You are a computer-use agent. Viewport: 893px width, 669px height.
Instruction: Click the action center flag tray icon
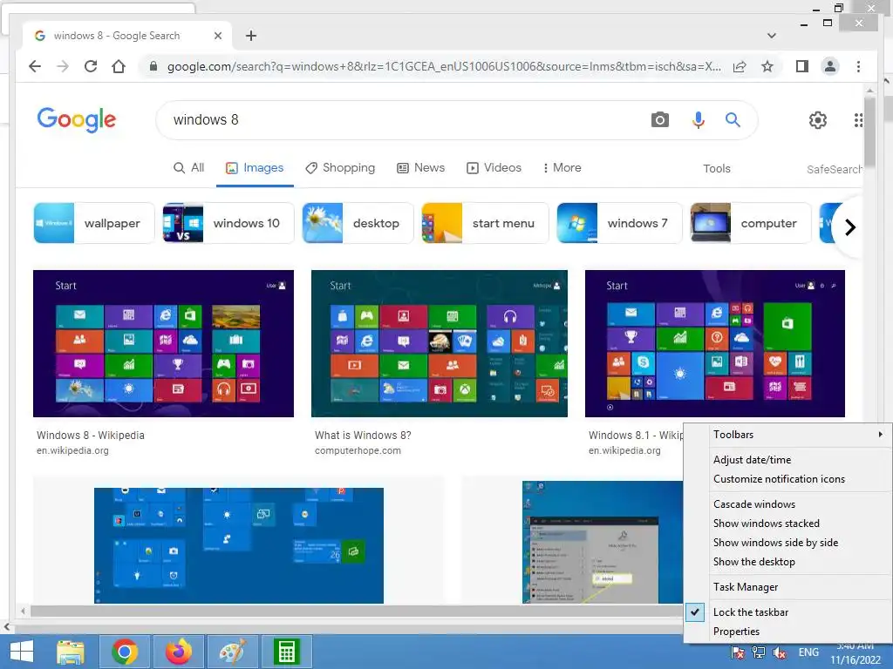point(738,653)
